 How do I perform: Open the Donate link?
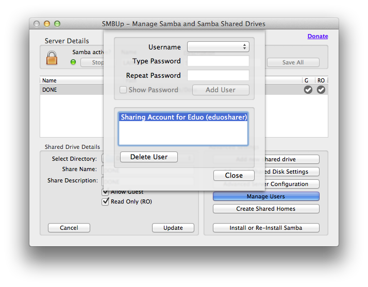[317, 36]
